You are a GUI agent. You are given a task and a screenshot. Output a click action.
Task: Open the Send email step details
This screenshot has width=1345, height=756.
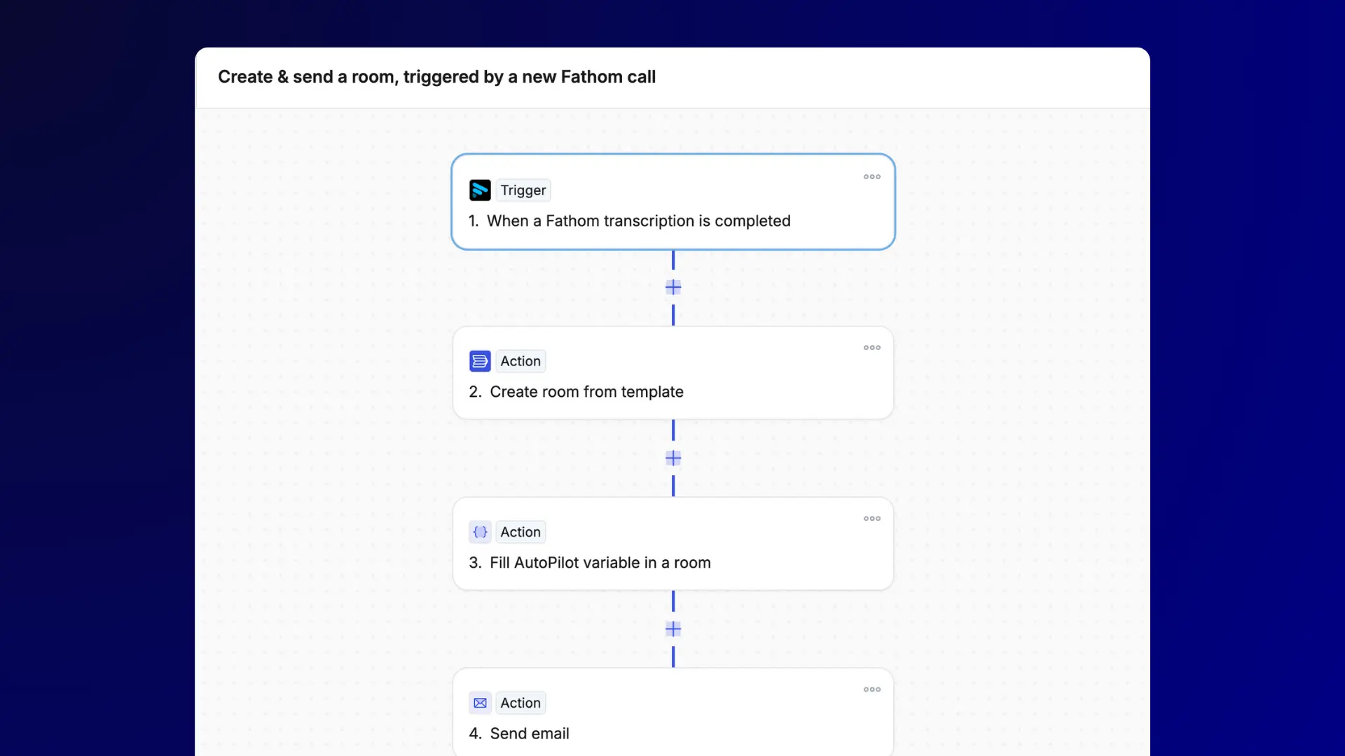[x=530, y=733]
